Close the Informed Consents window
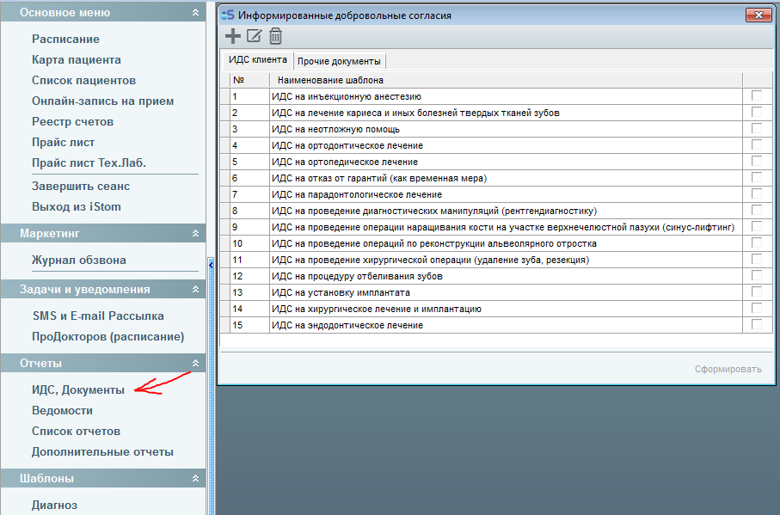This screenshot has height=515, width=780. [x=758, y=15]
